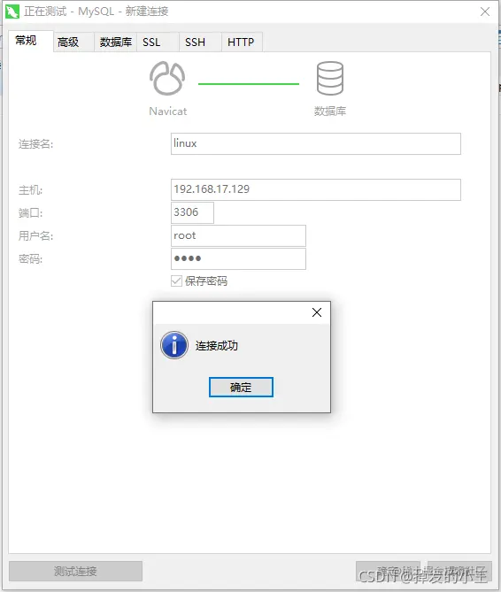This screenshot has width=501, height=592.
Task: Select the username field with root
Action: pos(238,236)
